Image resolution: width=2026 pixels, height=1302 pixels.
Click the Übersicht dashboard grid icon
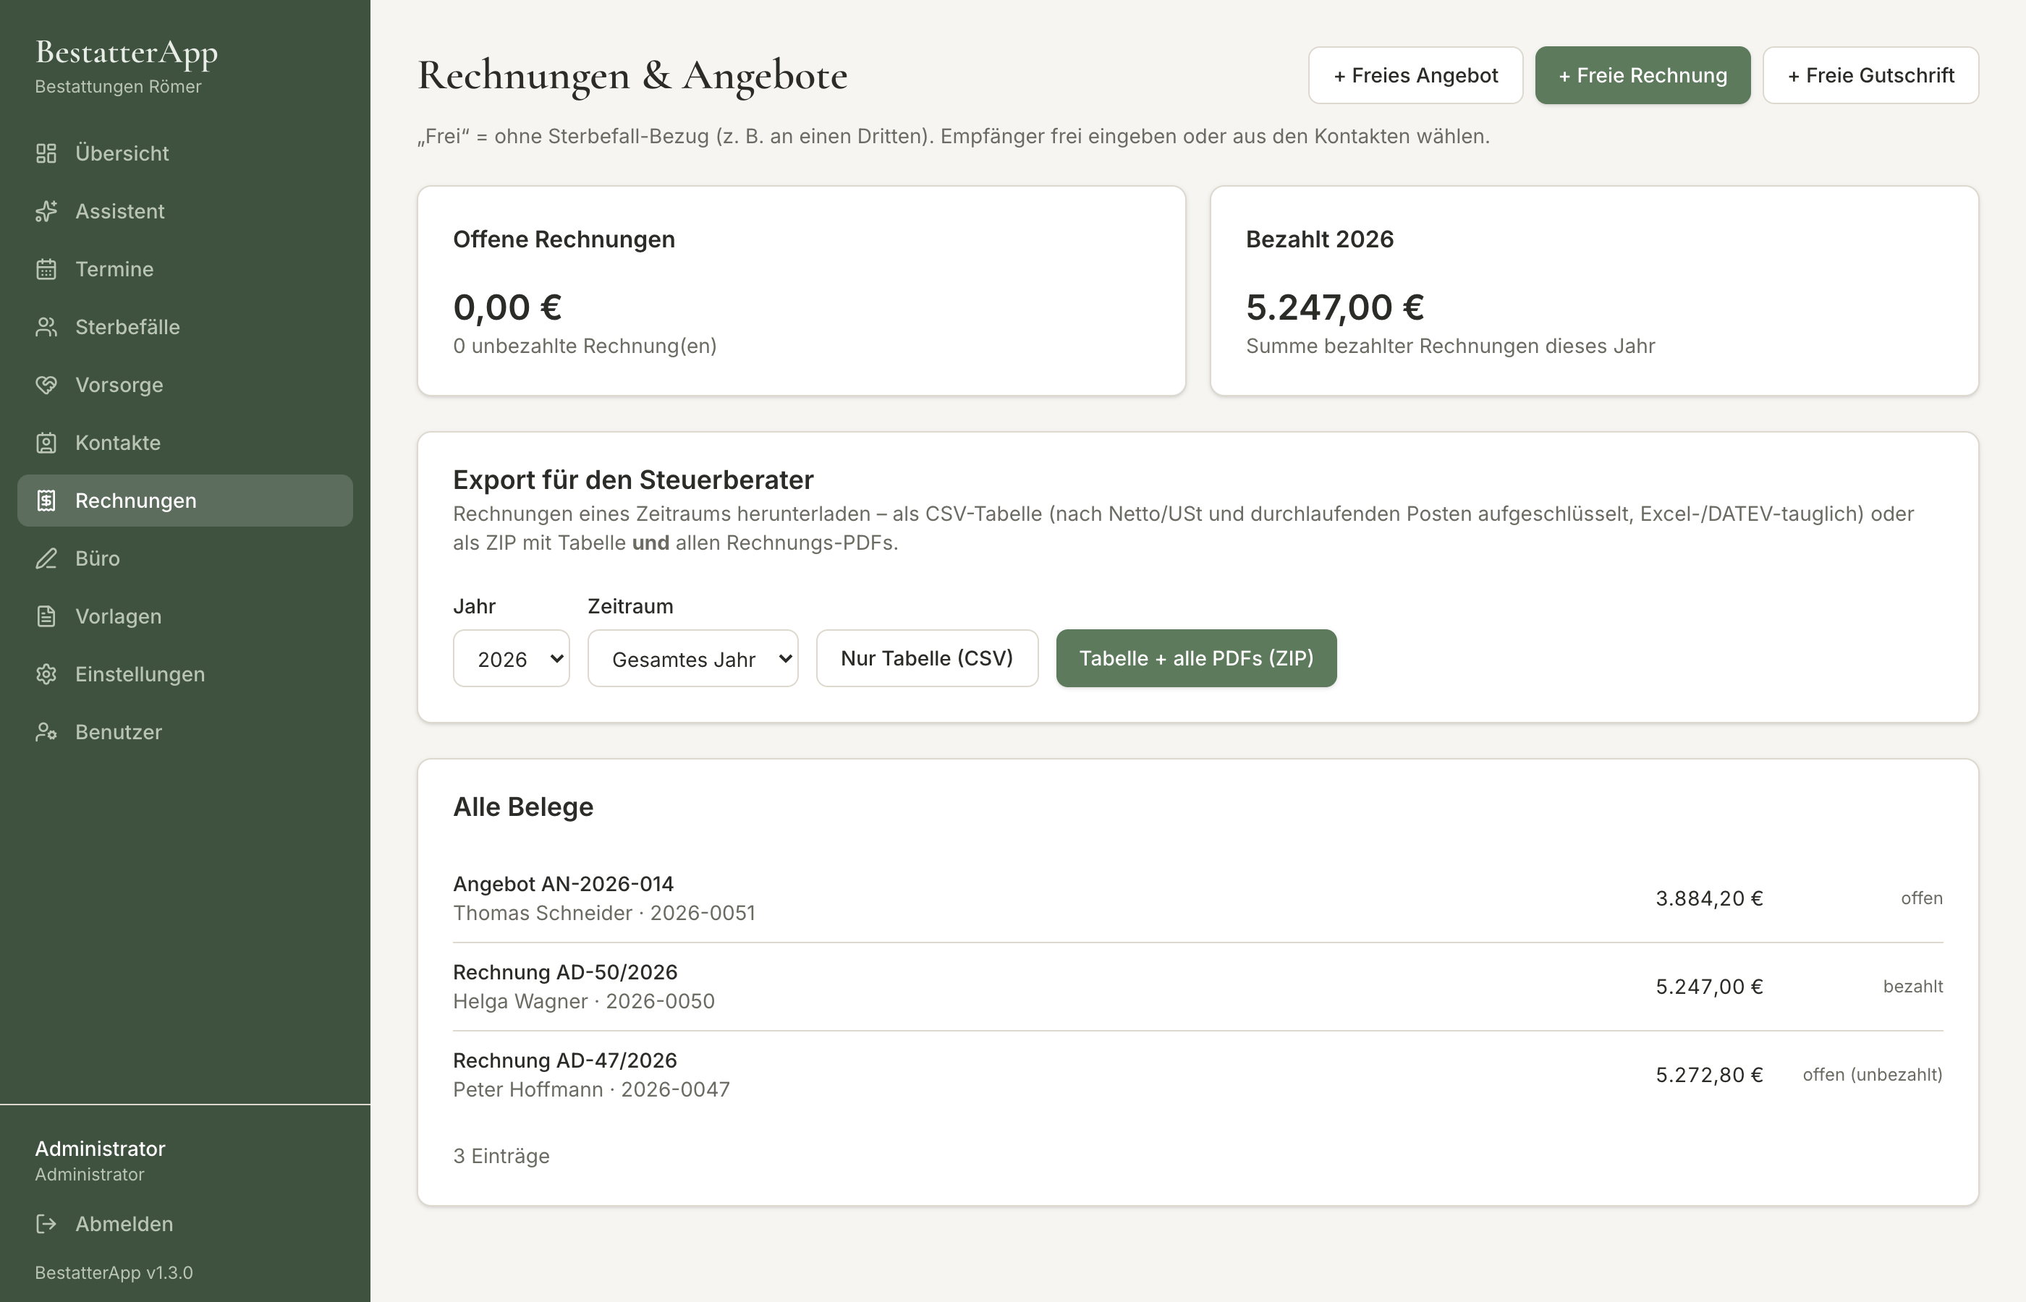pyautogui.click(x=46, y=153)
